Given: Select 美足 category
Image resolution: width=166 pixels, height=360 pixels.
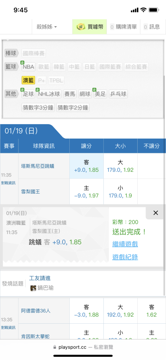Looking at the screenshot, I should (x=100, y=94).
